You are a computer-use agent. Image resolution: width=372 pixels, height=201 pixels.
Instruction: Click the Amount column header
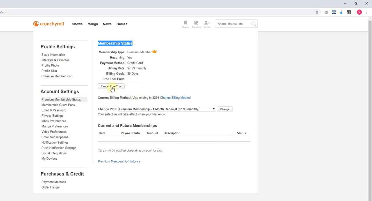(x=153, y=133)
